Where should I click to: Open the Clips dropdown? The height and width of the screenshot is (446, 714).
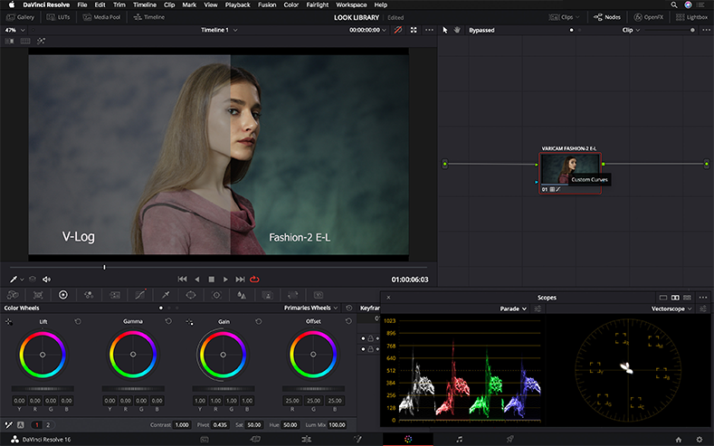click(x=564, y=17)
